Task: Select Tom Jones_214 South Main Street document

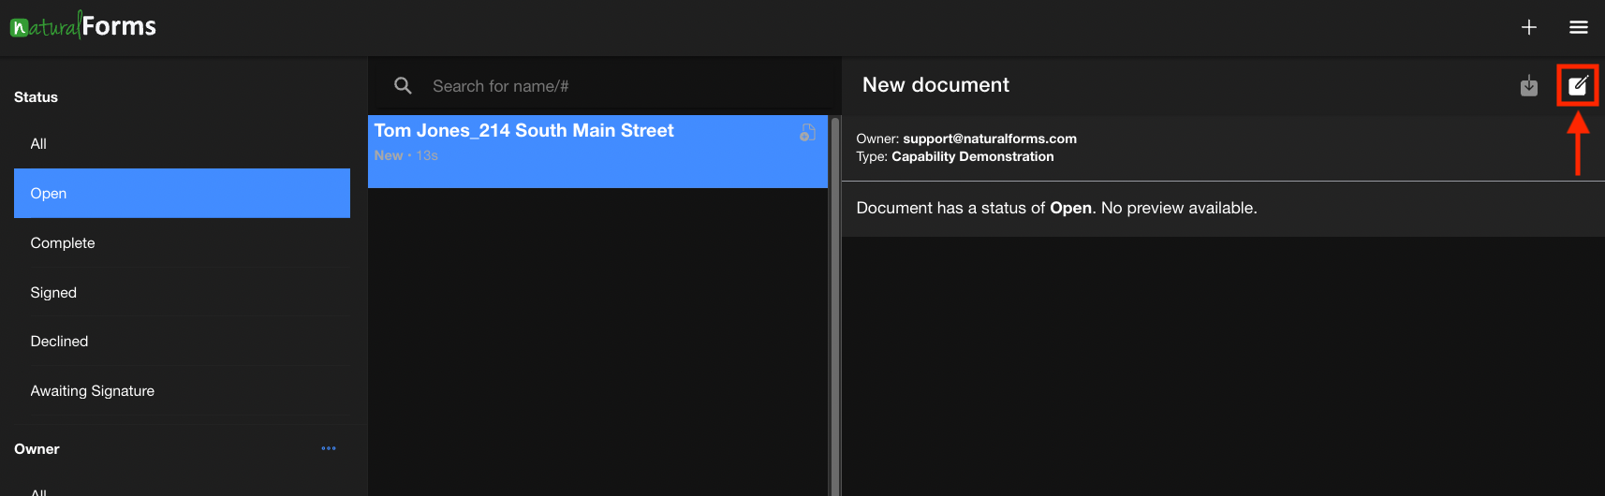Action: pyautogui.click(x=597, y=152)
